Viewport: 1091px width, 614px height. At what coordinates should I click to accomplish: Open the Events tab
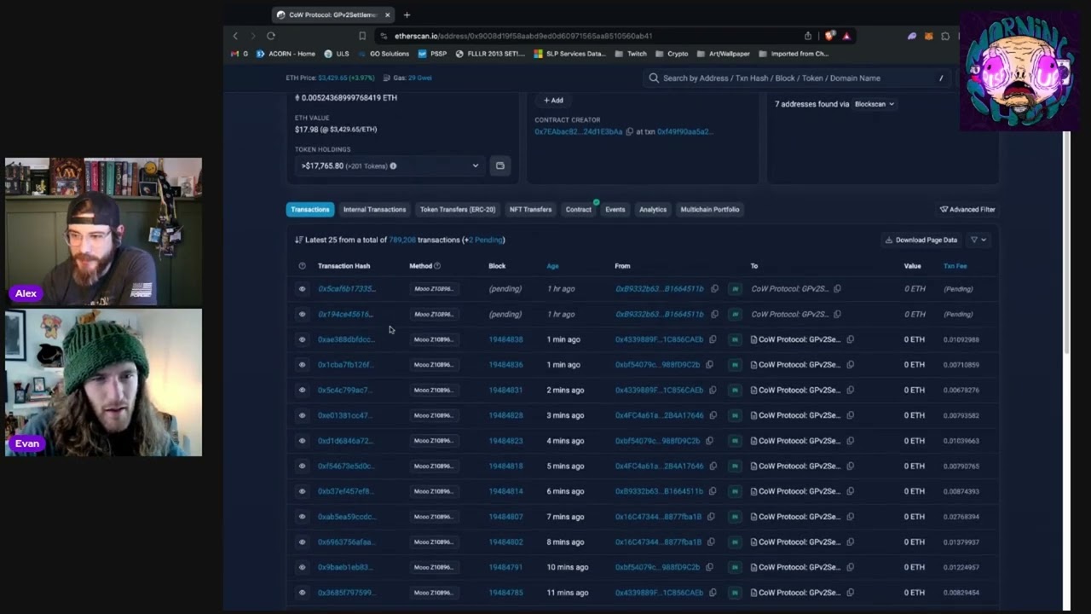tap(615, 209)
